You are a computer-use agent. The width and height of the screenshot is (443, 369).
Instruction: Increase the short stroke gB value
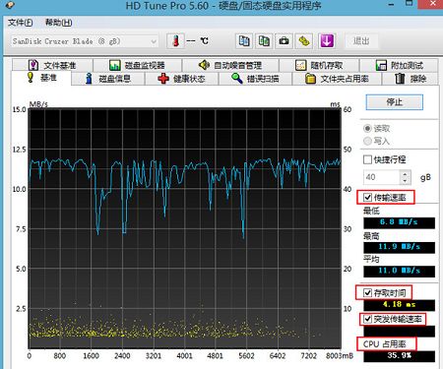[406, 174]
